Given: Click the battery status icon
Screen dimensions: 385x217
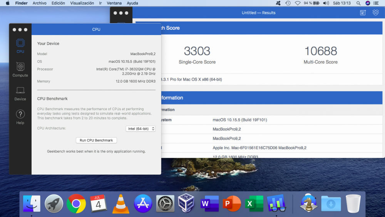Looking at the screenshot, I should (316, 3).
